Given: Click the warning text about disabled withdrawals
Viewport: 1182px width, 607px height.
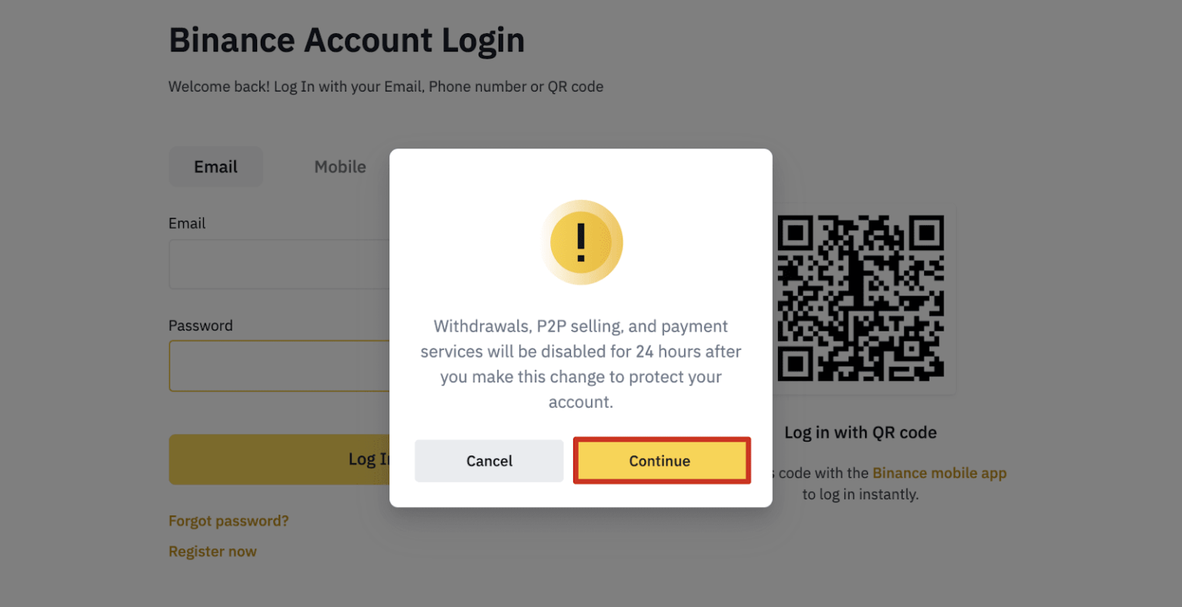Looking at the screenshot, I should click(x=581, y=363).
